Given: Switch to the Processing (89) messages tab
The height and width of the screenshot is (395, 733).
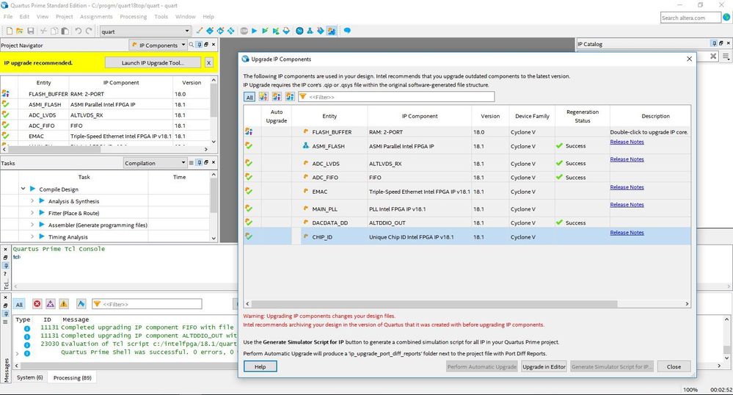Looking at the screenshot, I should pyautogui.click(x=72, y=377).
